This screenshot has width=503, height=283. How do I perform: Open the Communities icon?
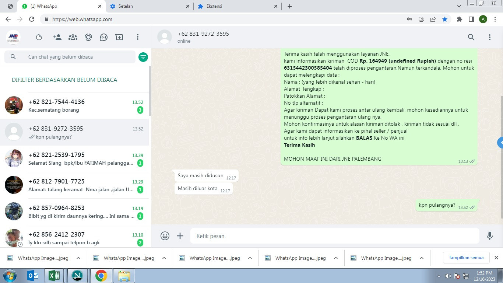click(73, 37)
